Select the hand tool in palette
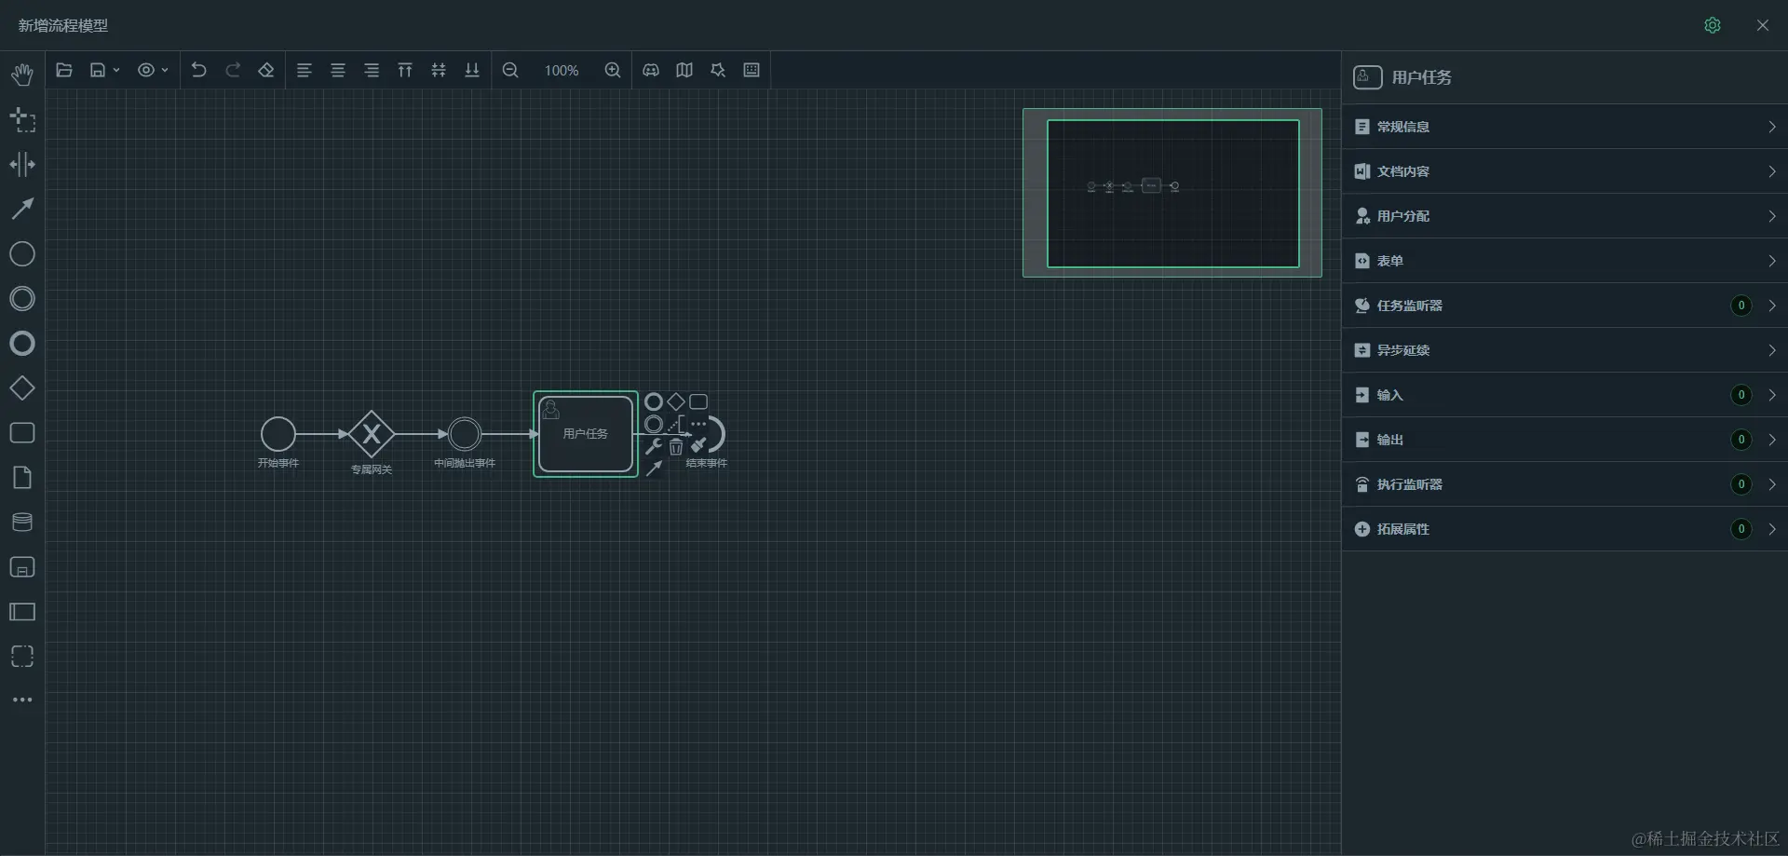 [21, 74]
